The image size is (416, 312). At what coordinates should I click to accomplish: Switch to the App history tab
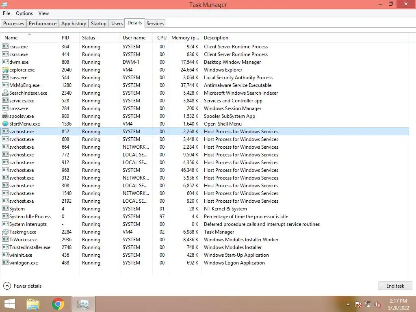pos(74,23)
